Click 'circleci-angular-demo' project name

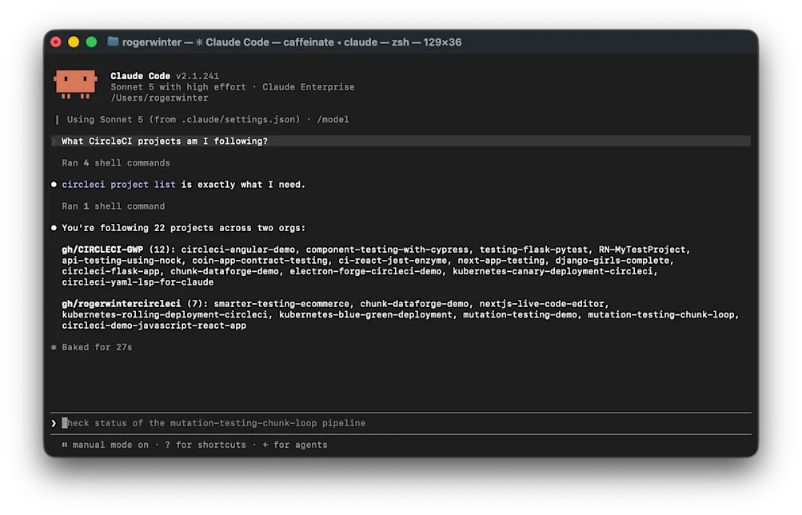click(237, 250)
